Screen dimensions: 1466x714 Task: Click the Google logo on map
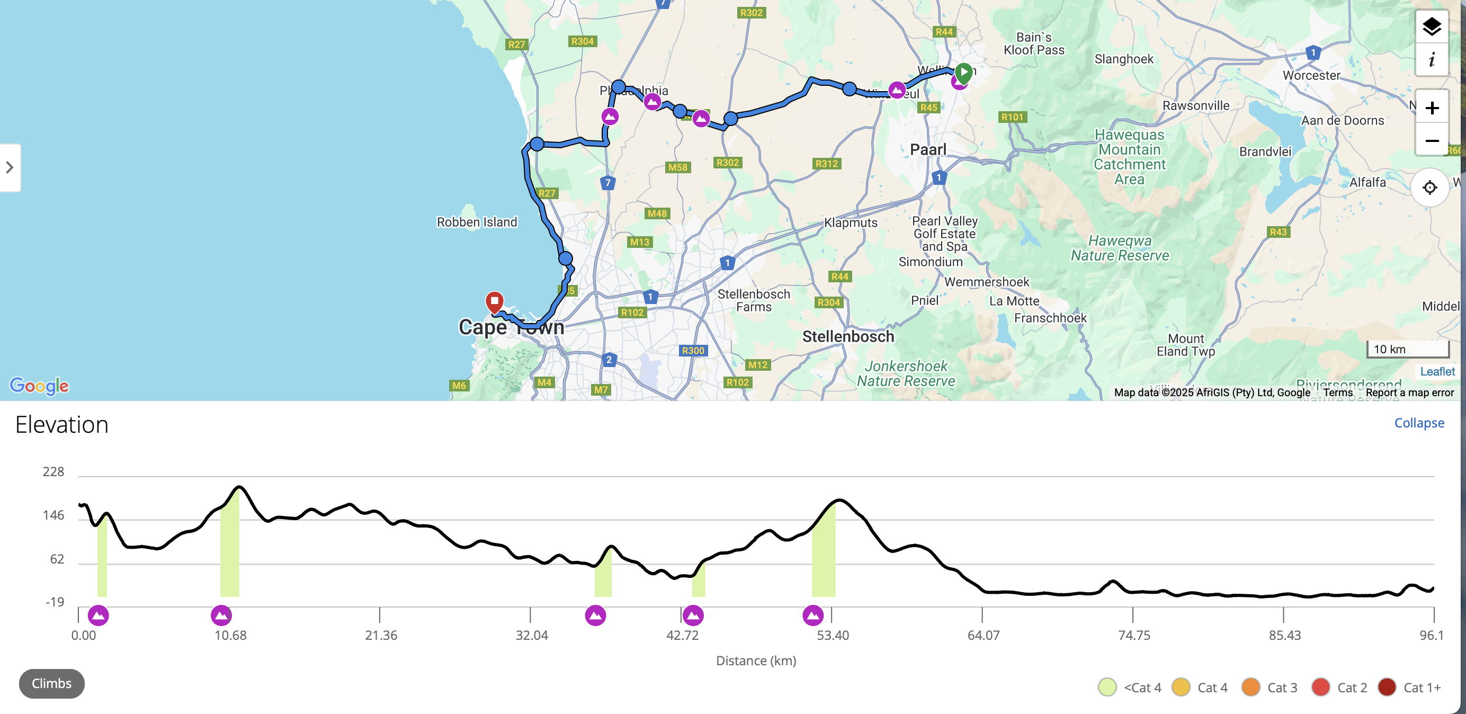[x=39, y=386]
